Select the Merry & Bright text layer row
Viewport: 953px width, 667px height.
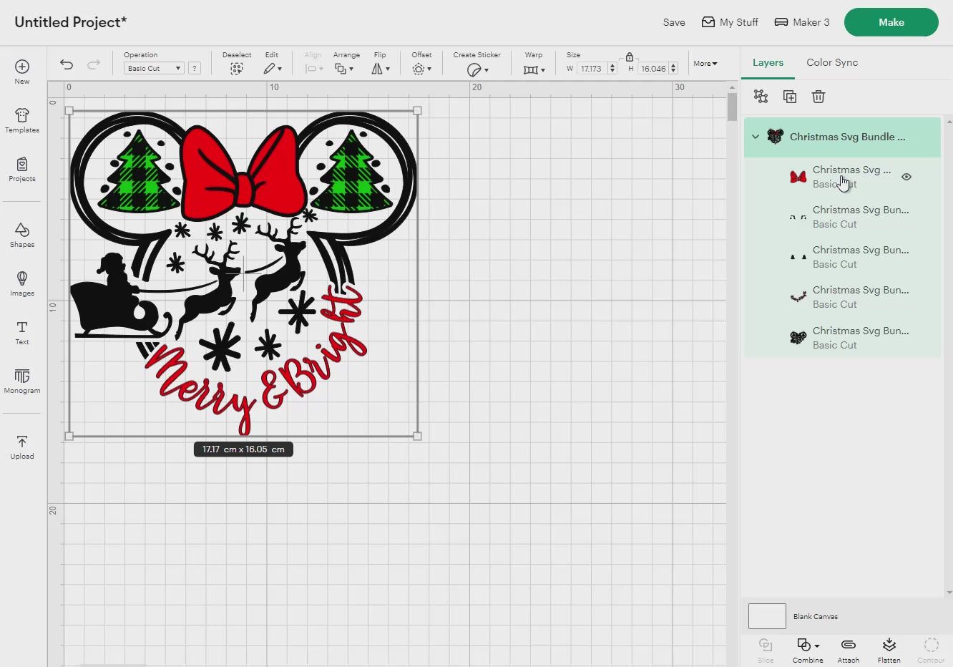(x=843, y=297)
